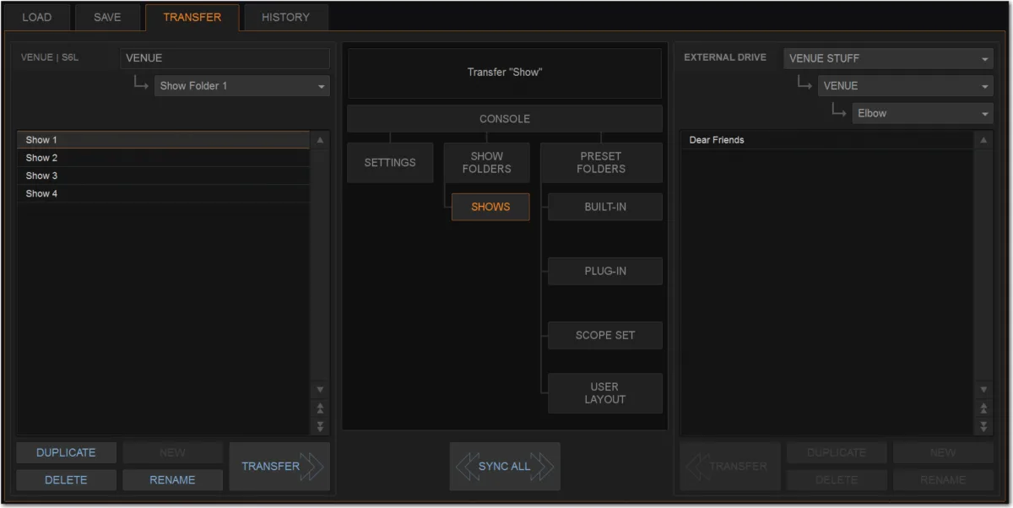
Task: Toggle the SHOWS transfer type
Action: [x=490, y=207]
